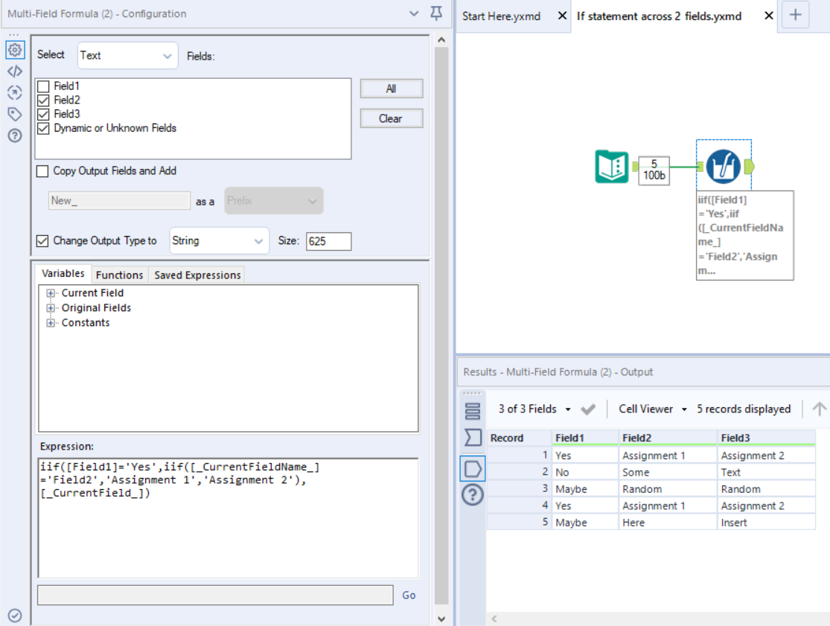Open the XML code view icon
This screenshot has width=830, height=626.
pyautogui.click(x=15, y=71)
